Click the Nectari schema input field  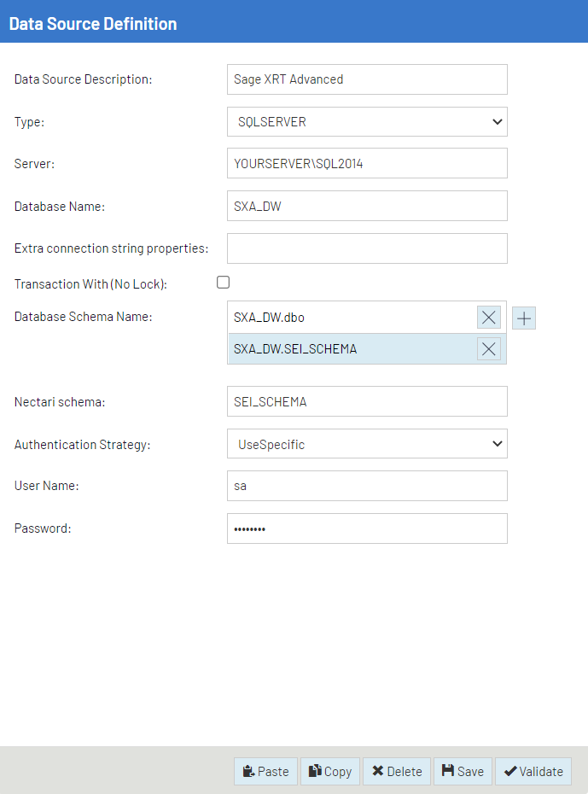367,401
